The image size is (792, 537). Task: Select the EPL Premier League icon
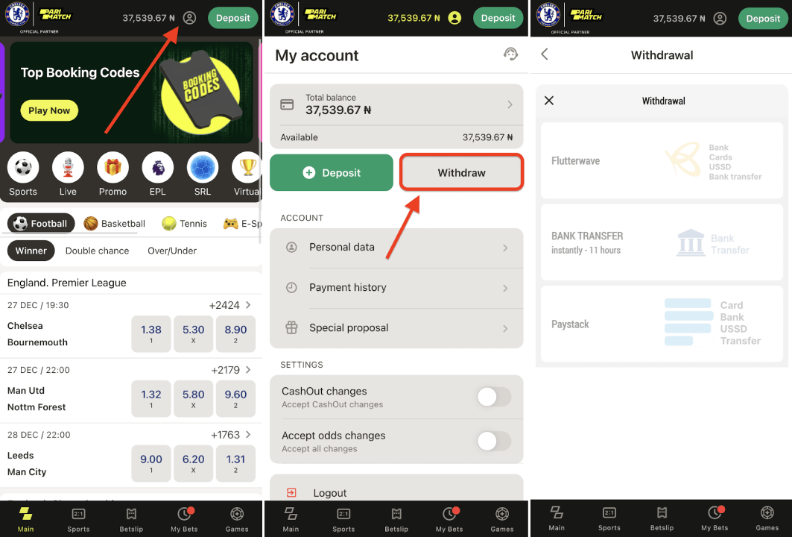tap(158, 167)
